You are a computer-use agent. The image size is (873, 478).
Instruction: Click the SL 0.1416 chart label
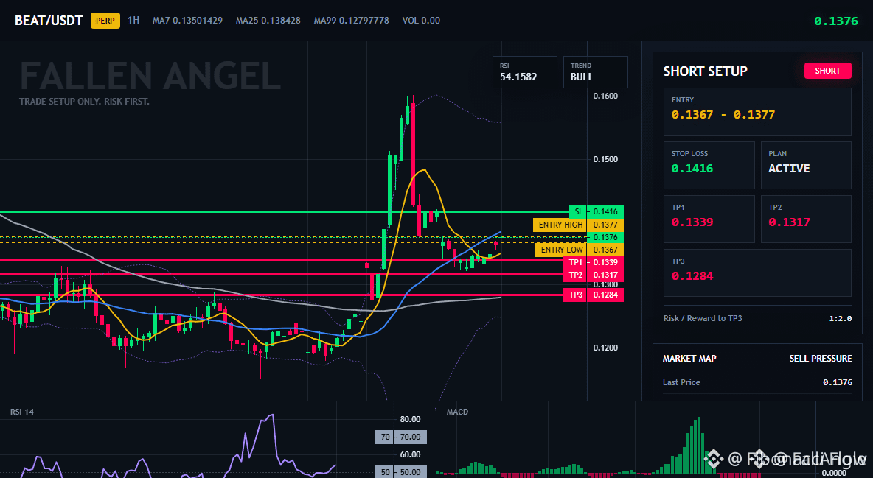point(597,211)
